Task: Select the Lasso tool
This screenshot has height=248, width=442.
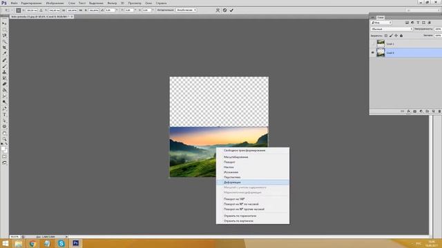Action: click(x=4, y=35)
